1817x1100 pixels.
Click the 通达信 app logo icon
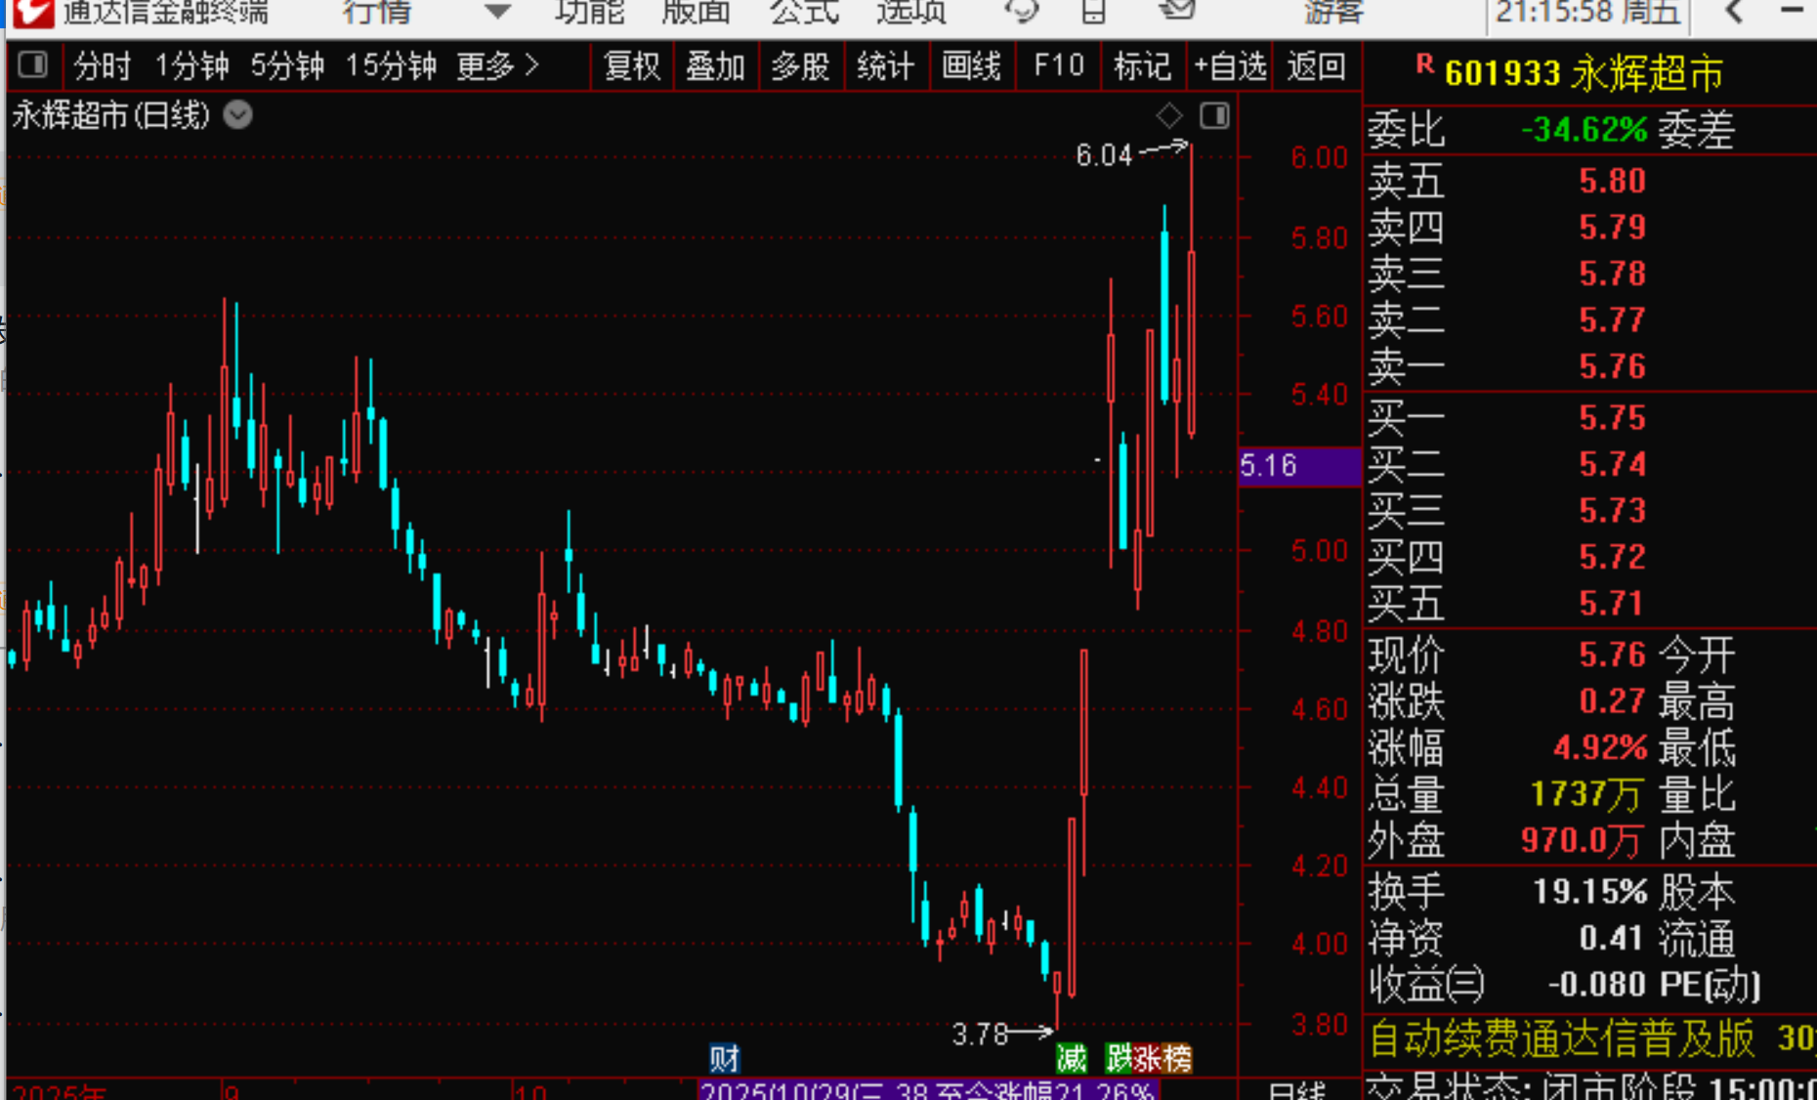pyautogui.click(x=31, y=13)
